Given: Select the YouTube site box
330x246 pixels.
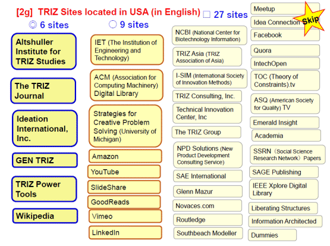Looking at the screenshot, I should point(124,172).
